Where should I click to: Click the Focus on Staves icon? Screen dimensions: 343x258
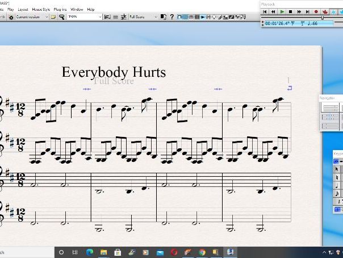(x=107, y=17)
